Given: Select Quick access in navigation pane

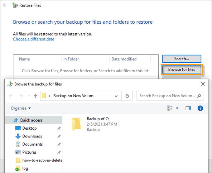Looking at the screenshot, I should (33, 120).
